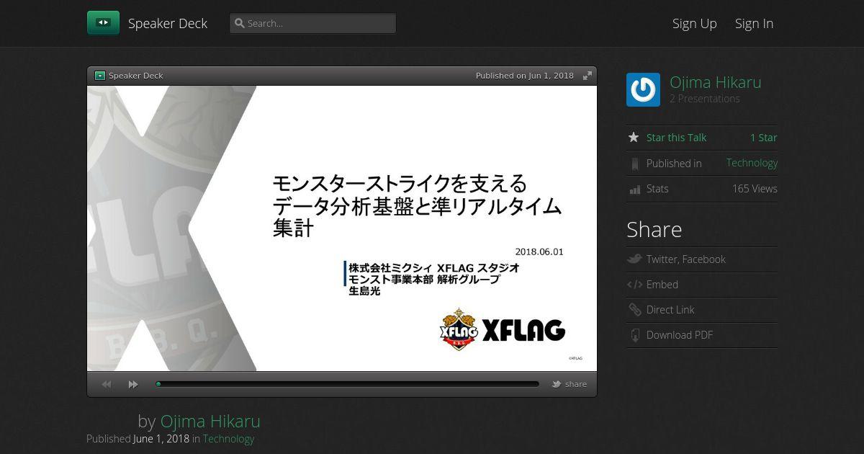
Task: Click the bookmark icon beside Published in
Action: (x=634, y=164)
